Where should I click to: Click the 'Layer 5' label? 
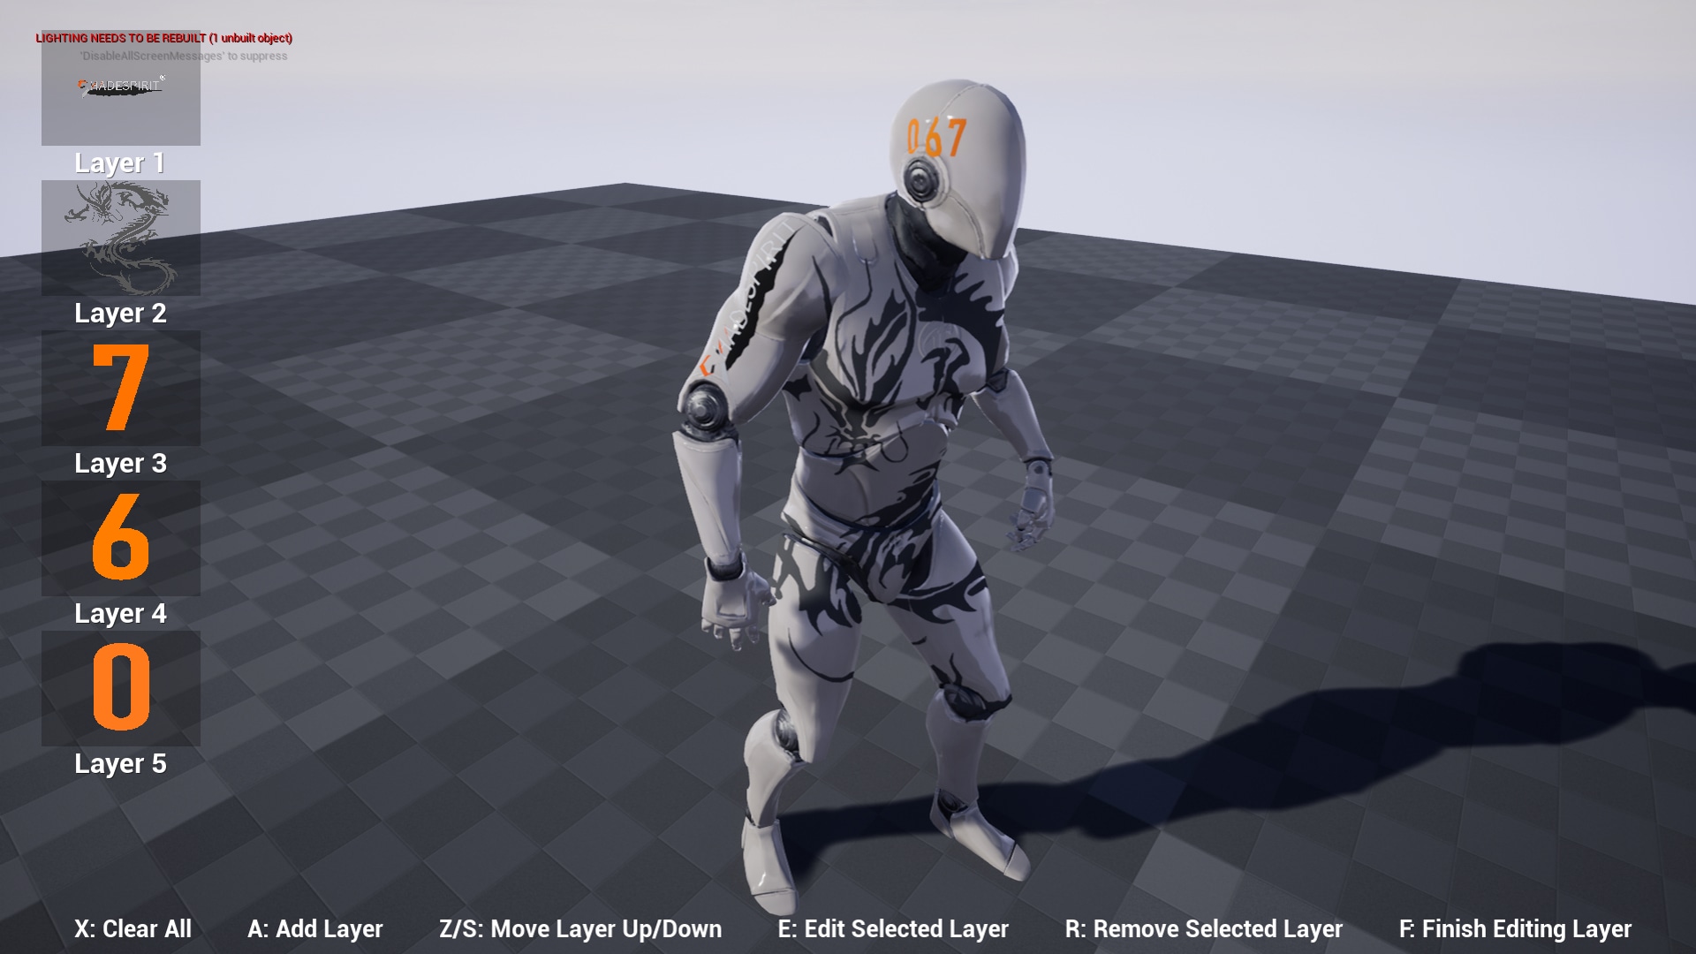(120, 764)
